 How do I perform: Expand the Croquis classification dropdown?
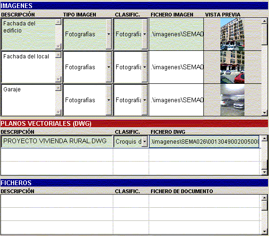[144, 141]
